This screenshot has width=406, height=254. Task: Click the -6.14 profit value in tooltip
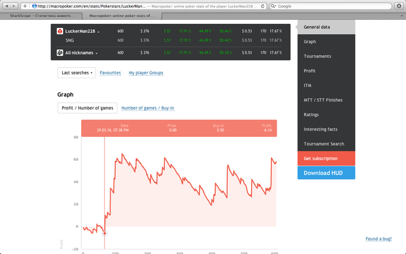click(x=267, y=130)
